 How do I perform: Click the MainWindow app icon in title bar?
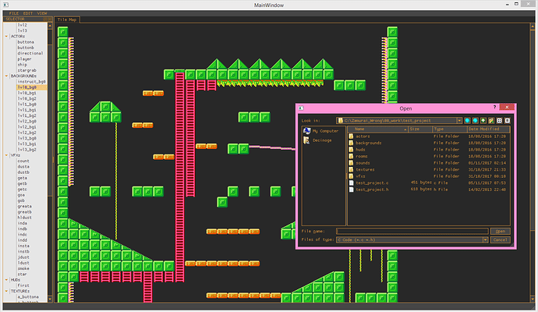point(5,5)
